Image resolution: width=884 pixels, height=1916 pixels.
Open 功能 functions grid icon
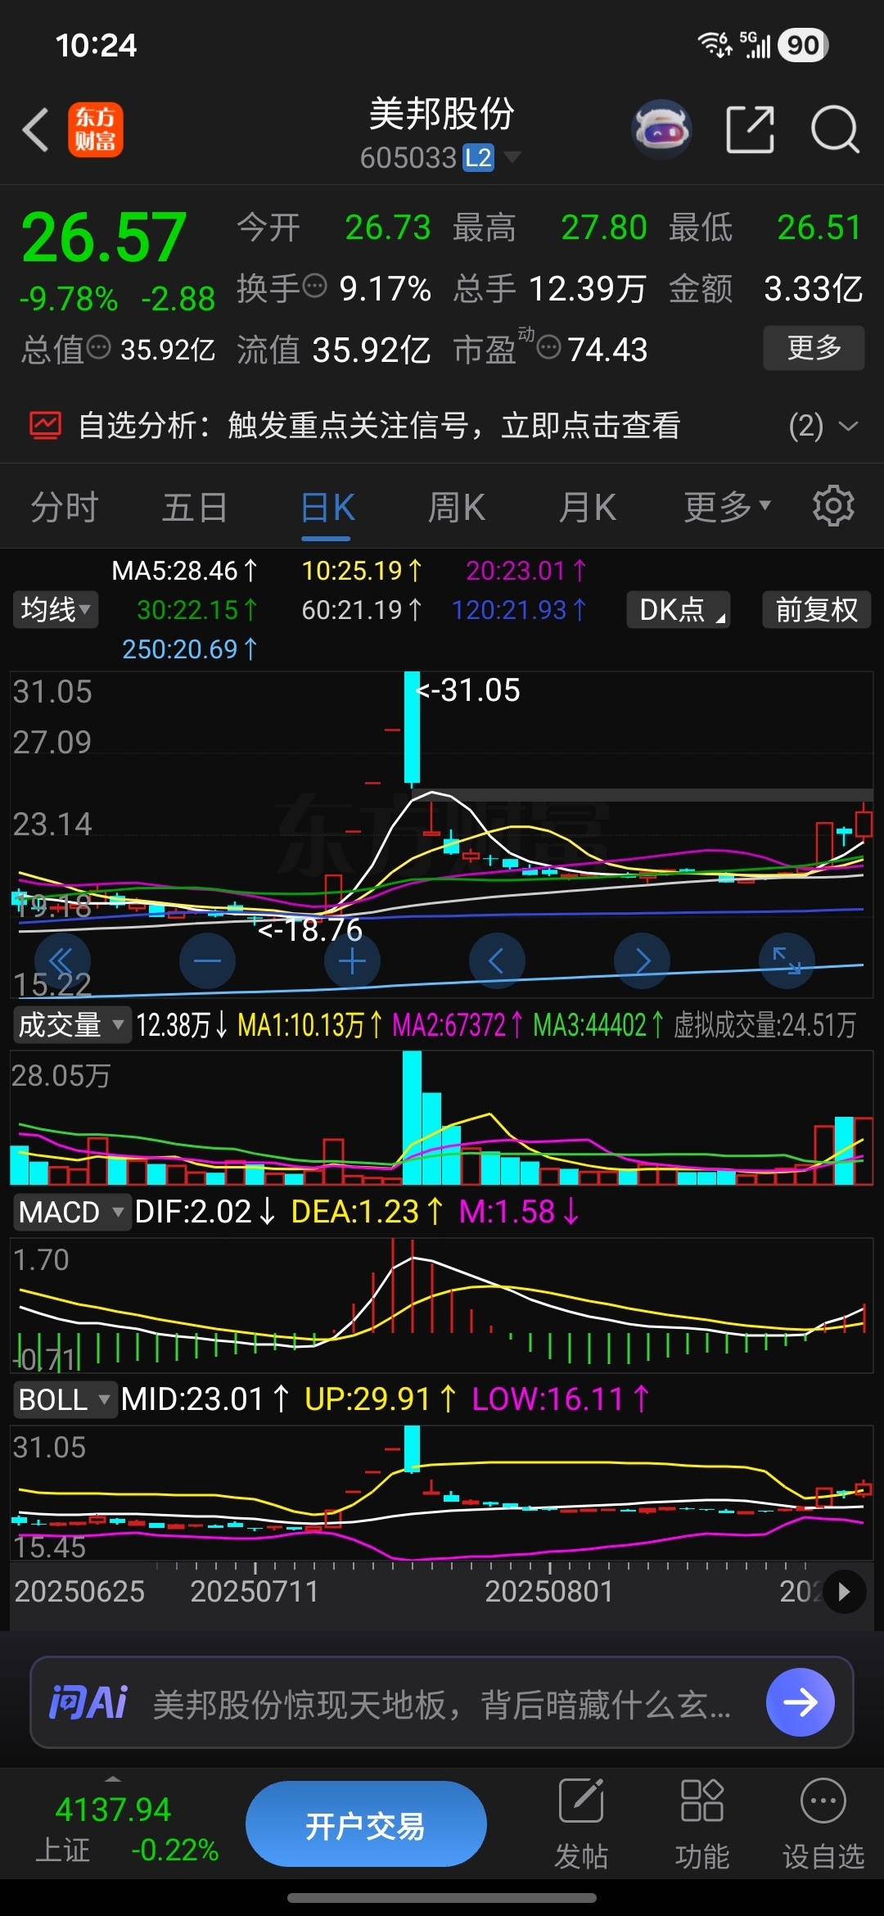[x=701, y=1801]
